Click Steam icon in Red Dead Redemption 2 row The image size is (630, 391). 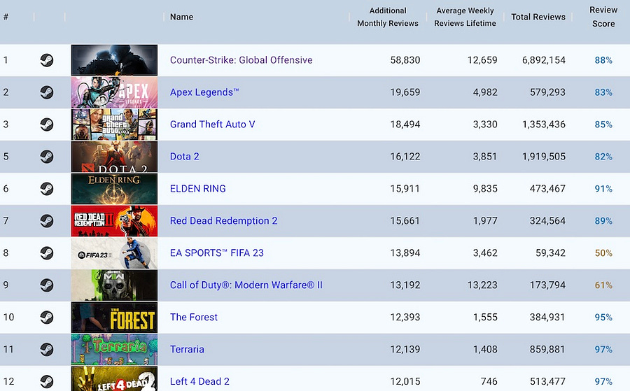(47, 221)
